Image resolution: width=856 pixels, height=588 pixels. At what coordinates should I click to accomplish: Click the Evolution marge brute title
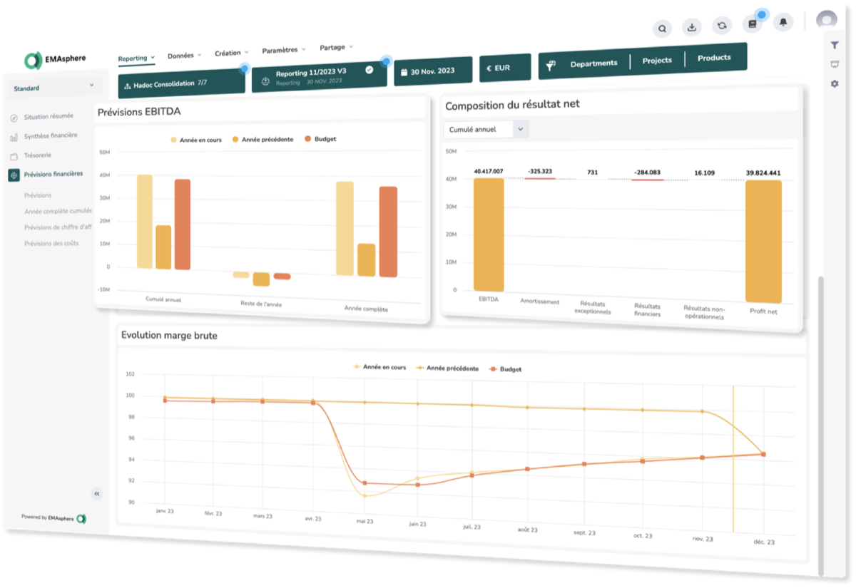[169, 336]
